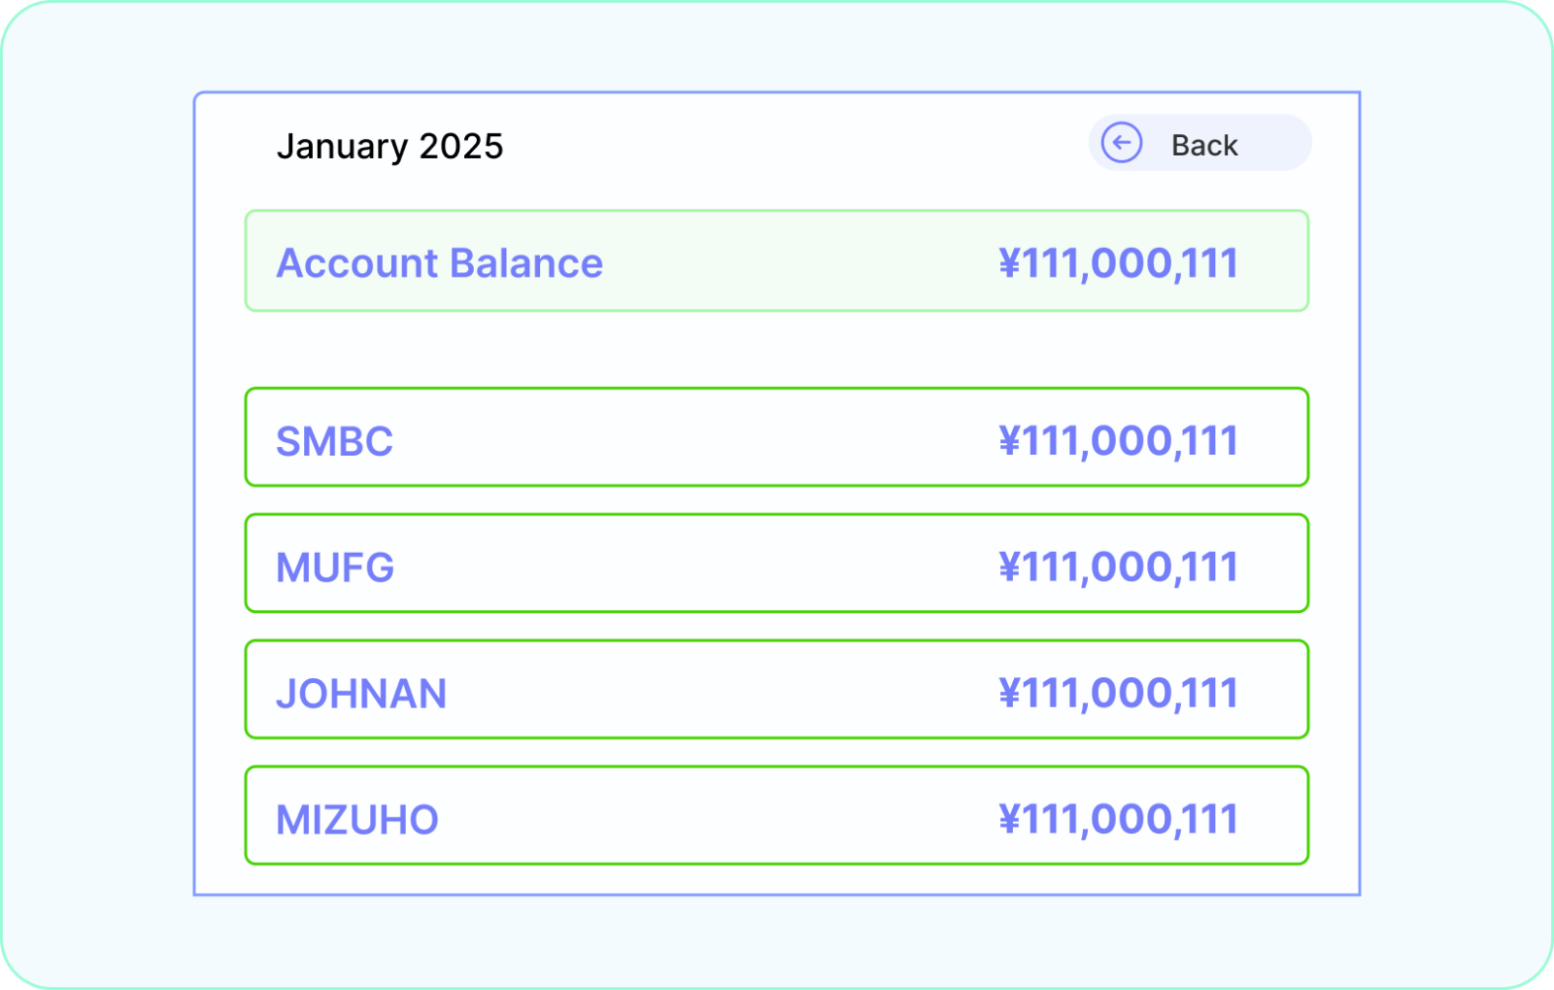Click the yen symbol in Account Balance total
The image size is (1554, 990).
pyautogui.click(x=1010, y=263)
